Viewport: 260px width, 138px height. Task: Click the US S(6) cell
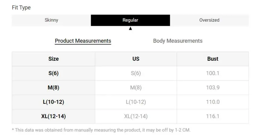pos(136,73)
